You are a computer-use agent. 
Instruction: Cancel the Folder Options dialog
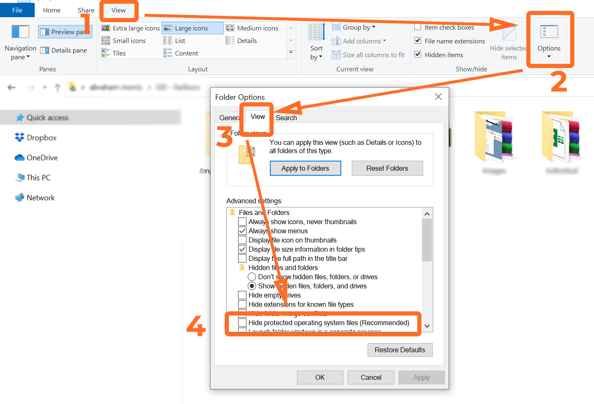pyautogui.click(x=371, y=377)
